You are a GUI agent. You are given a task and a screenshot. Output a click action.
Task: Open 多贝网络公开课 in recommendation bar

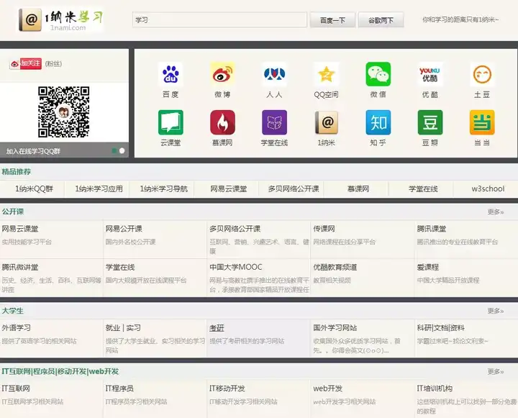coord(294,189)
